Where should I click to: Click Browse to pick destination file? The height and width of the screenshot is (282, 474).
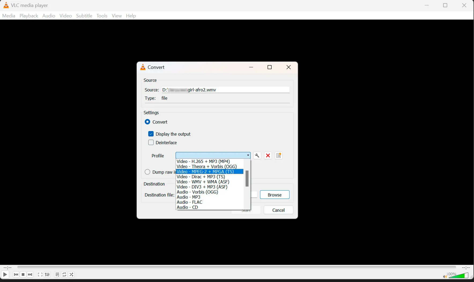point(275,195)
